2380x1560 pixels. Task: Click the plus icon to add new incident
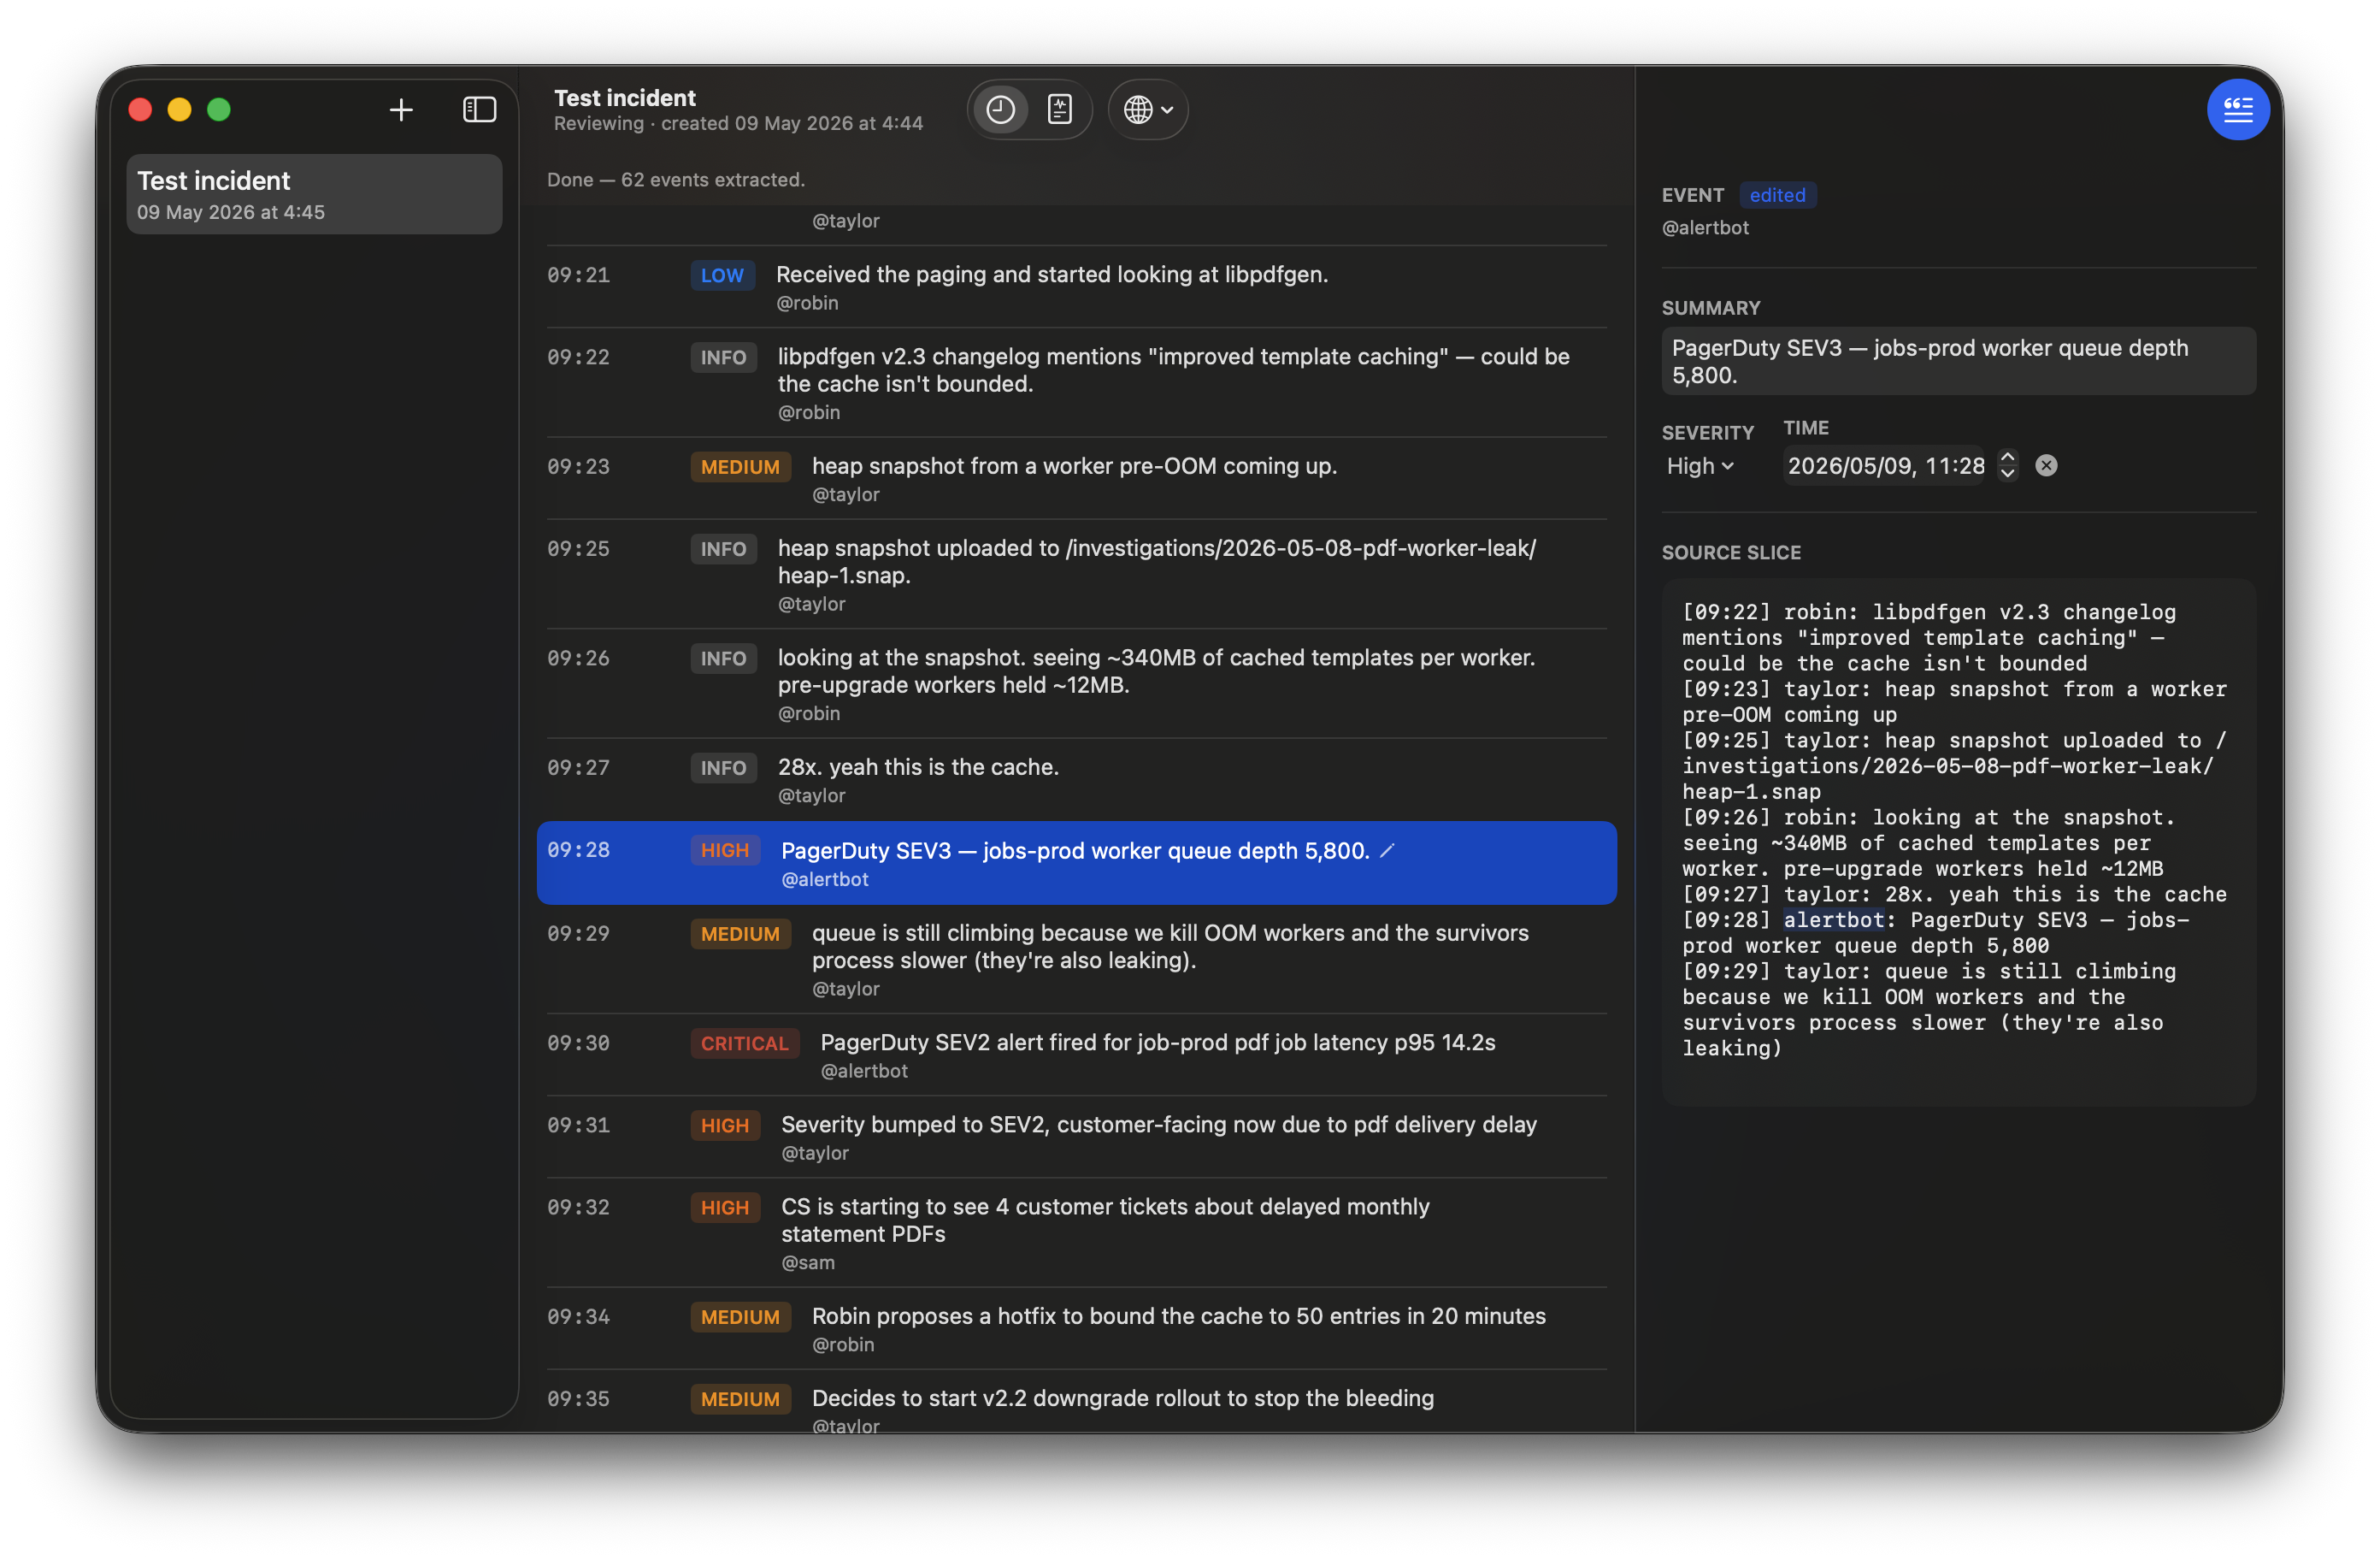[x=401, y=109]
